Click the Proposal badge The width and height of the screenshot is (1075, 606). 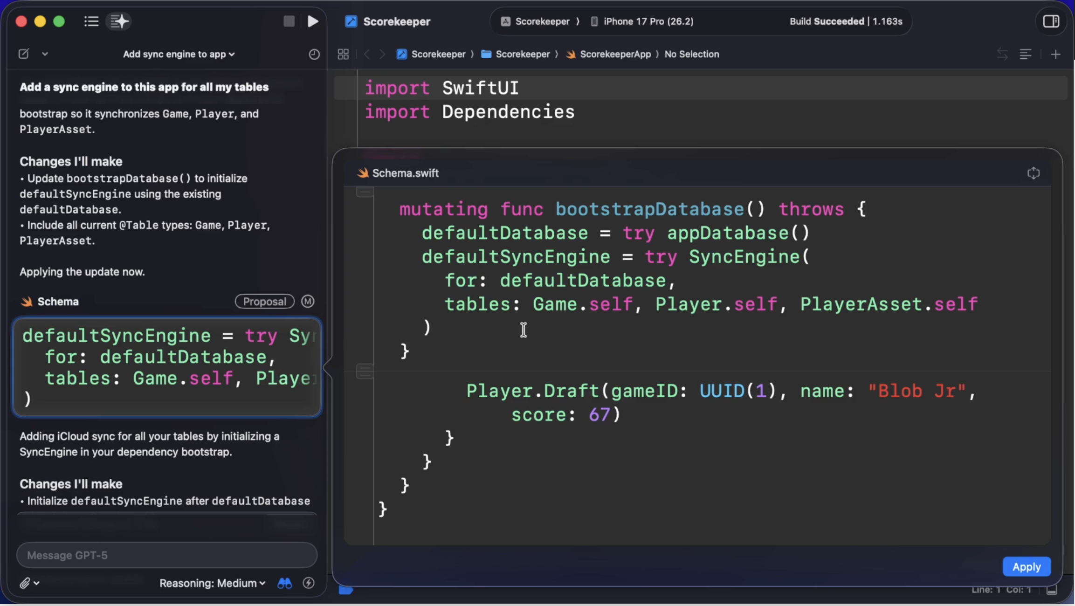coord(264,302)
